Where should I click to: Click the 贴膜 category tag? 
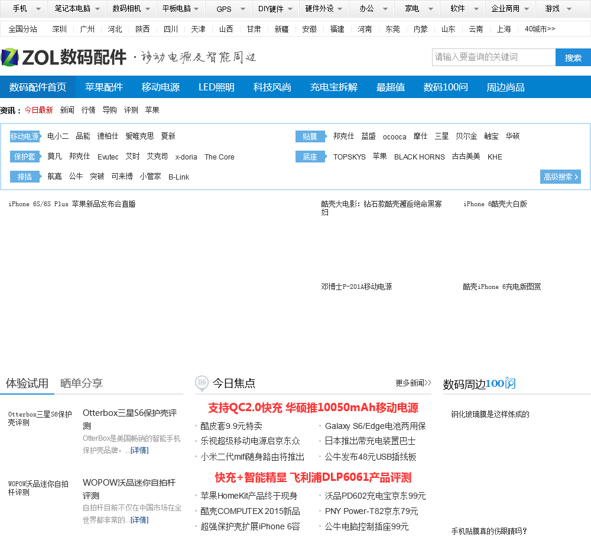(x=310, y=136)
